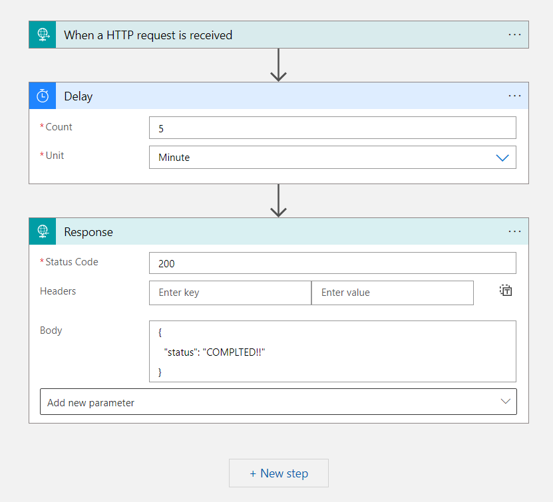Click the Body label

coord(51,330)
